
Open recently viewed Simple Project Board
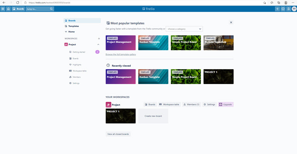186,77
